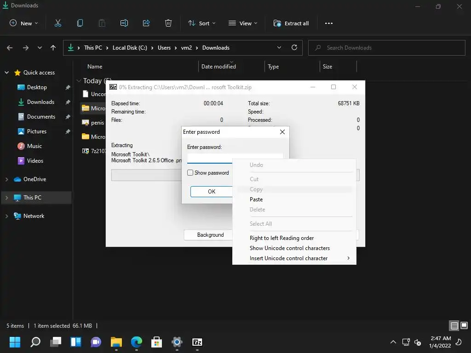Click Extract all in toolbar
The height and width of the screenshot is (353, 471).
[291, 23]
